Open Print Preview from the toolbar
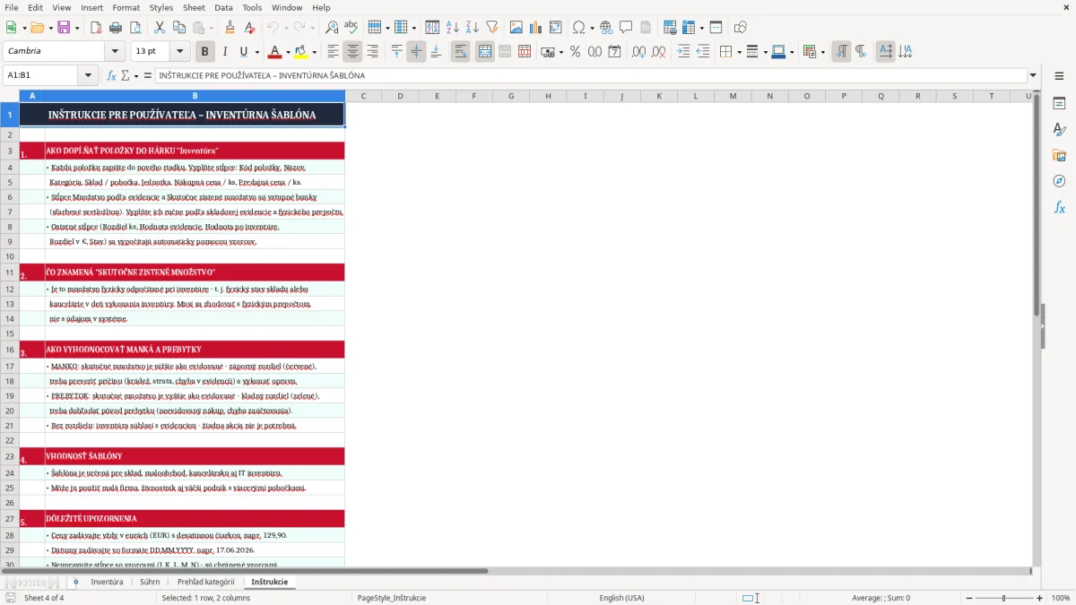 click(x=134, y=28)
